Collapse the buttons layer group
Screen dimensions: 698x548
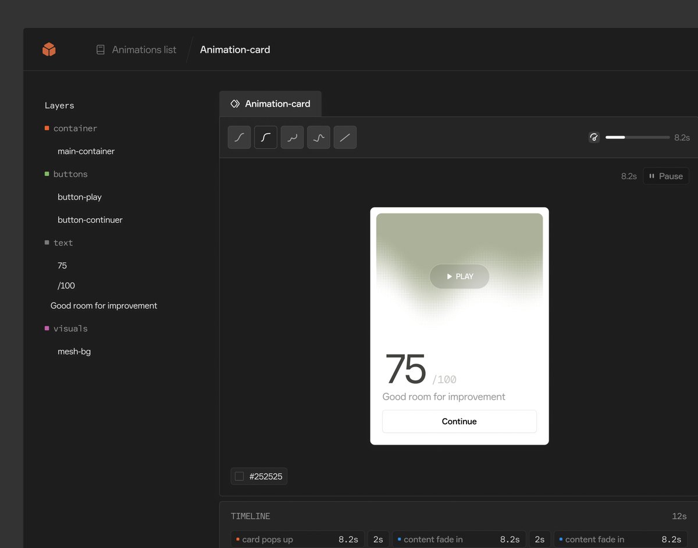pos(70,174)
